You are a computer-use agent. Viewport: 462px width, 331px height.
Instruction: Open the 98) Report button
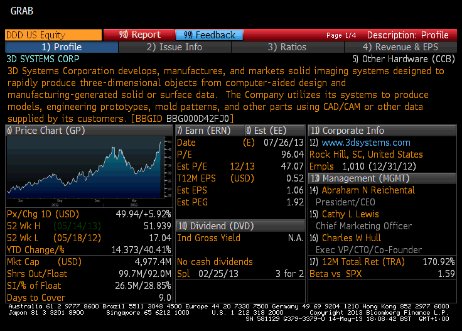pyautogui.click(x=139, y=35)
